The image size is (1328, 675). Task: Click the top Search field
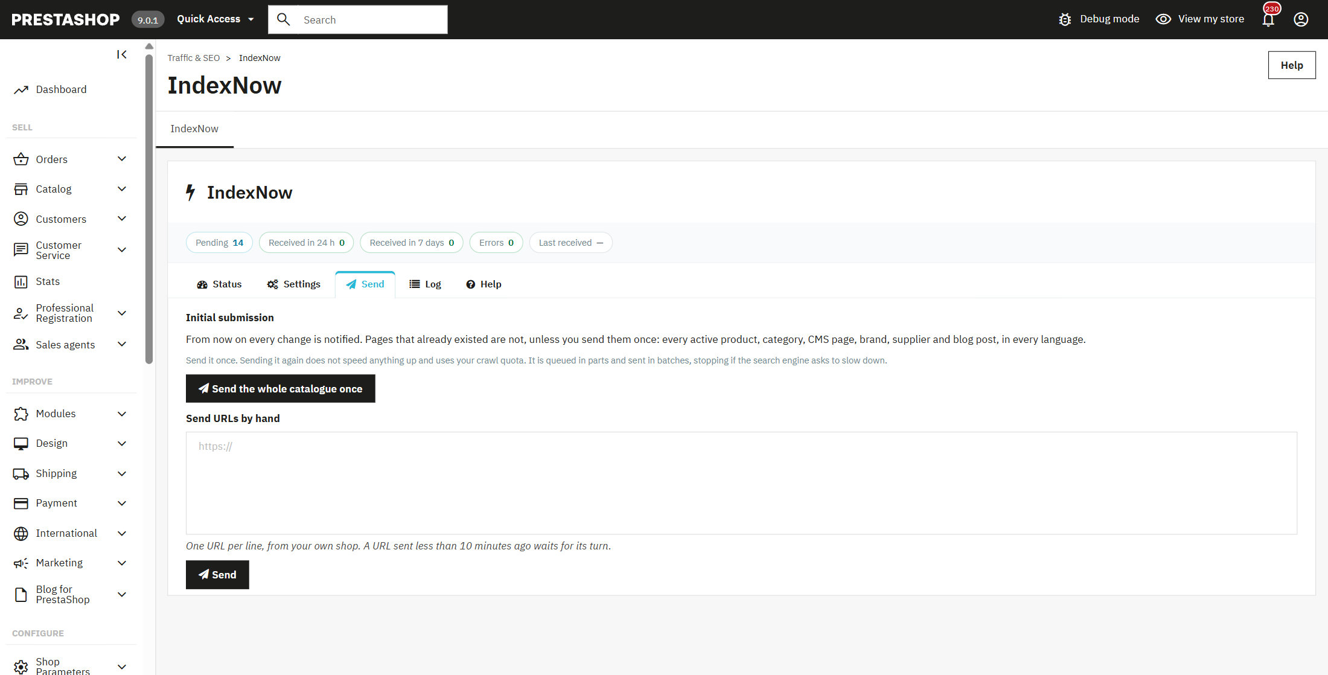[358, 19]
